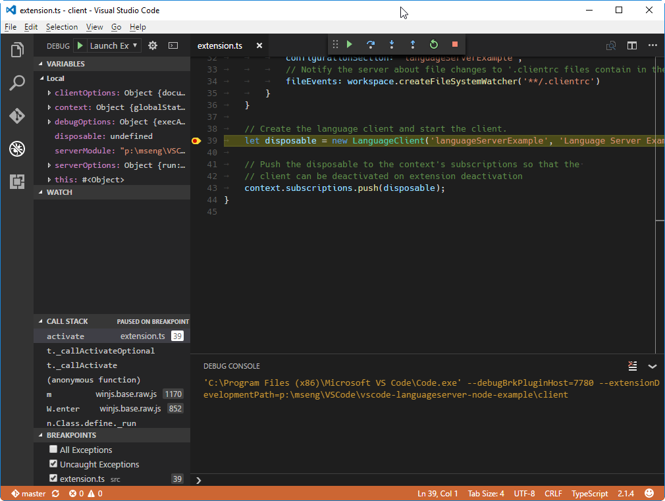
Task: Disable the Uncaught Exceptions checkbox
Action: coord(53,464)
